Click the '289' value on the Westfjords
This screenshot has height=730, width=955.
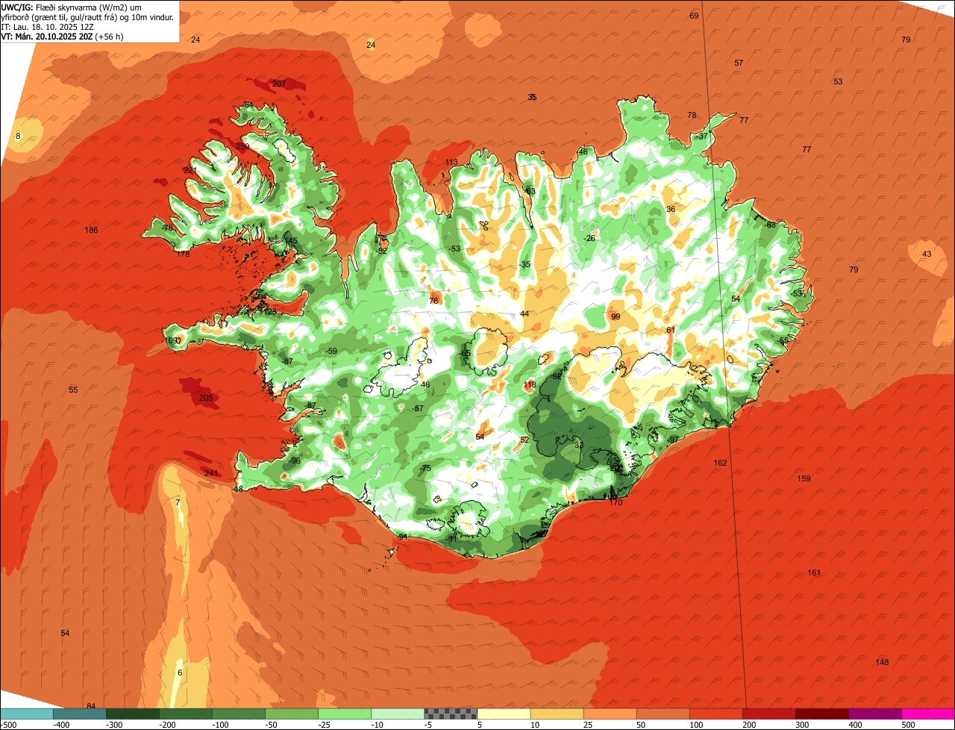point(242,146)
